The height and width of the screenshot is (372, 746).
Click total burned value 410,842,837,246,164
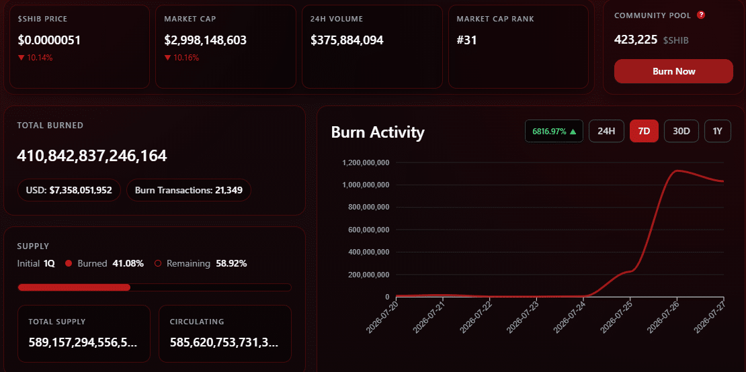(92, 155)
